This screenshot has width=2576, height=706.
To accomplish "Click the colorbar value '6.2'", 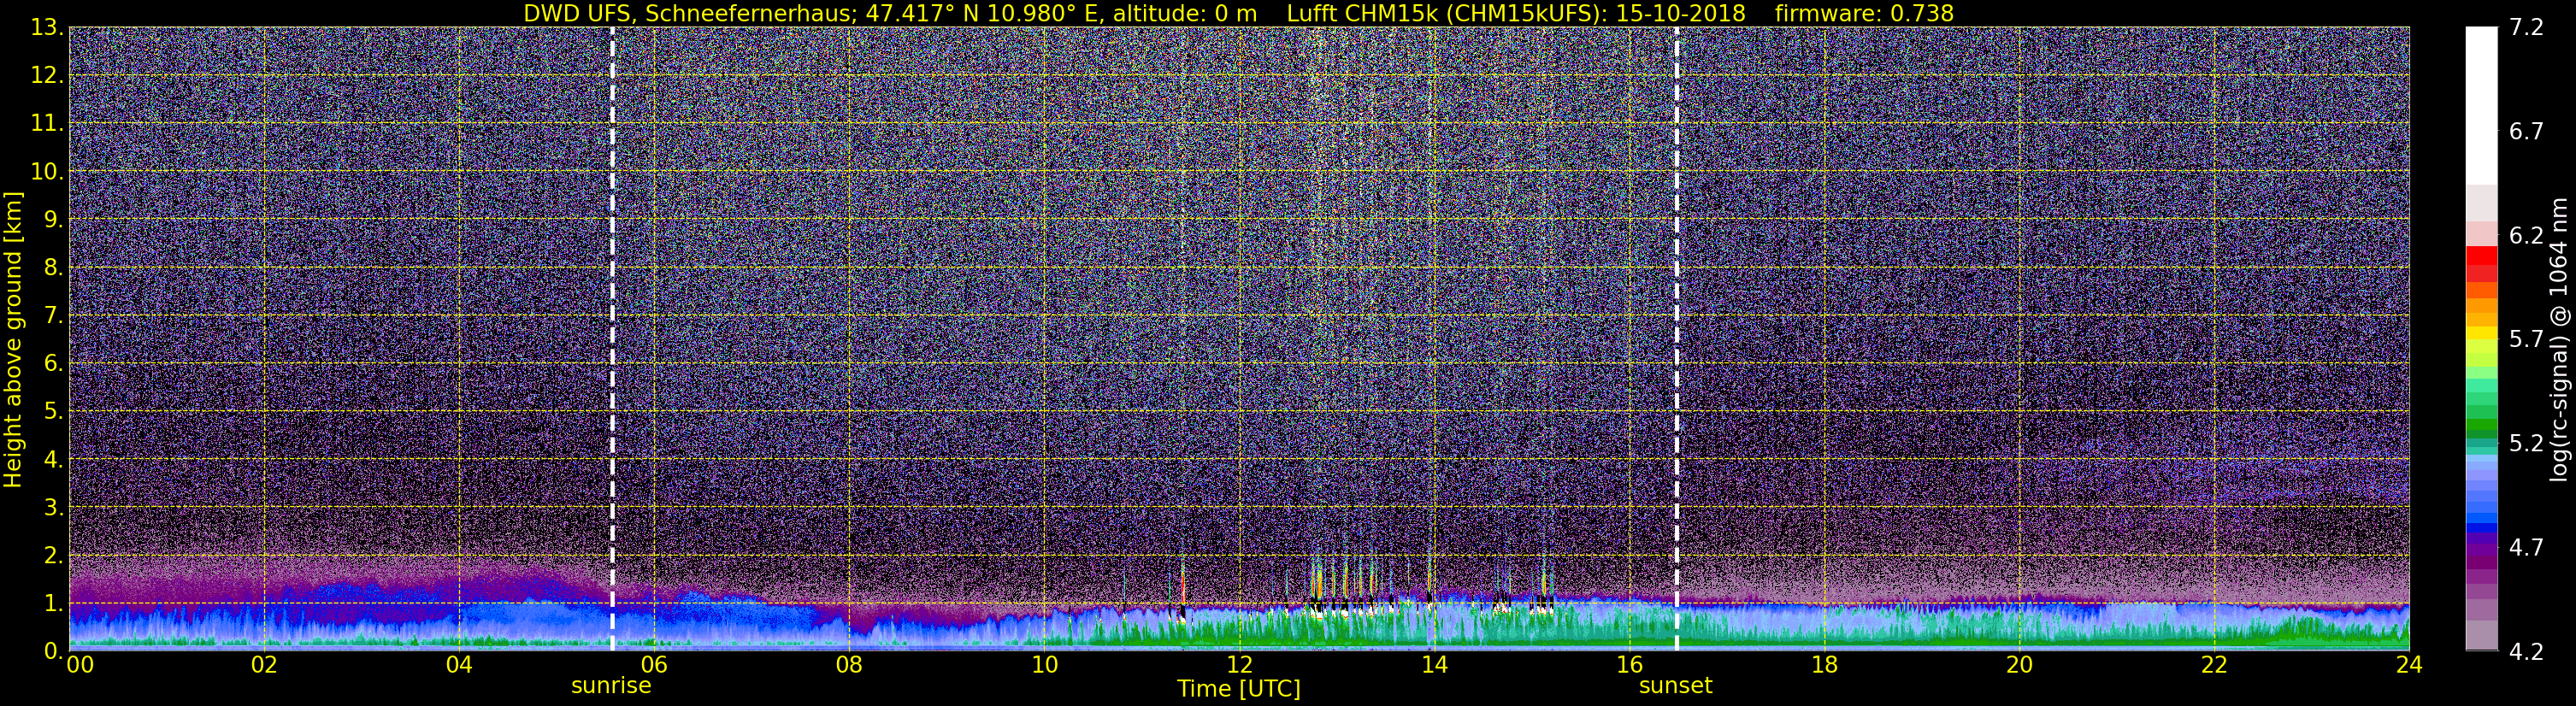I will point(2526,236).
